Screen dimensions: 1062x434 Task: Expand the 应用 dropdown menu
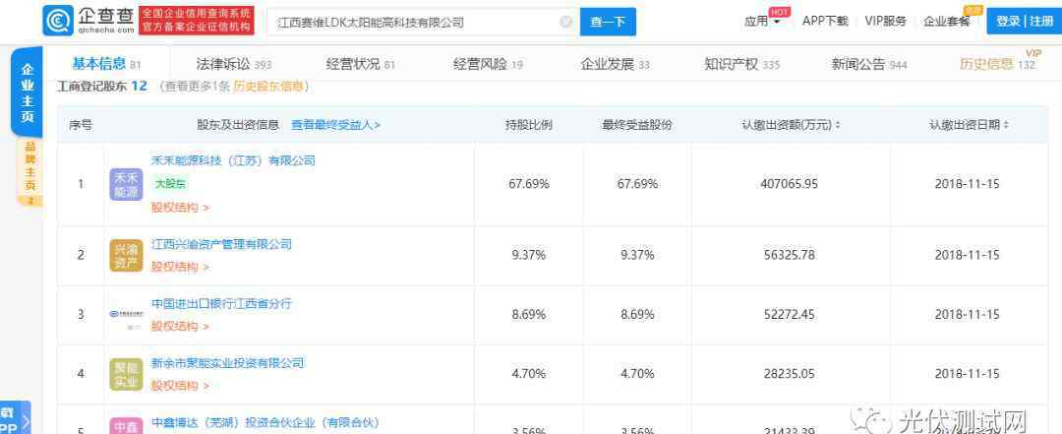point(762,21)
